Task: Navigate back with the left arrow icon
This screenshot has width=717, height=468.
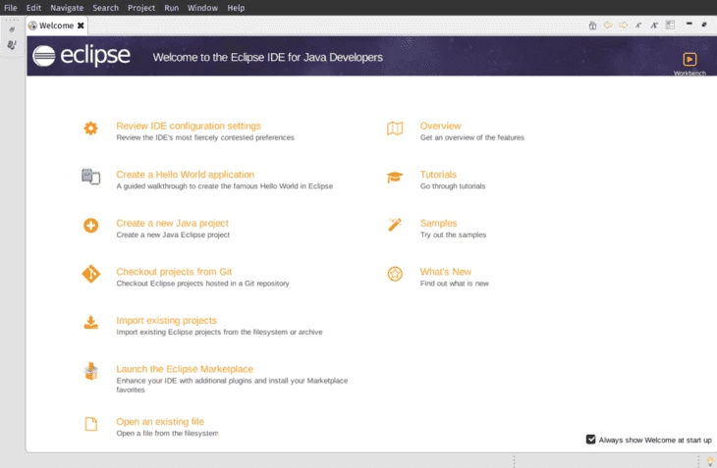Action: 608,26
